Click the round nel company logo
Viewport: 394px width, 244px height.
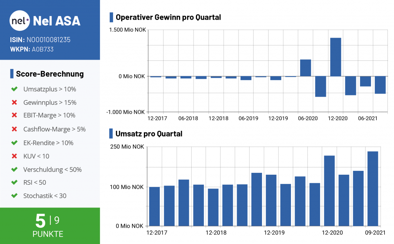(20, 21)
